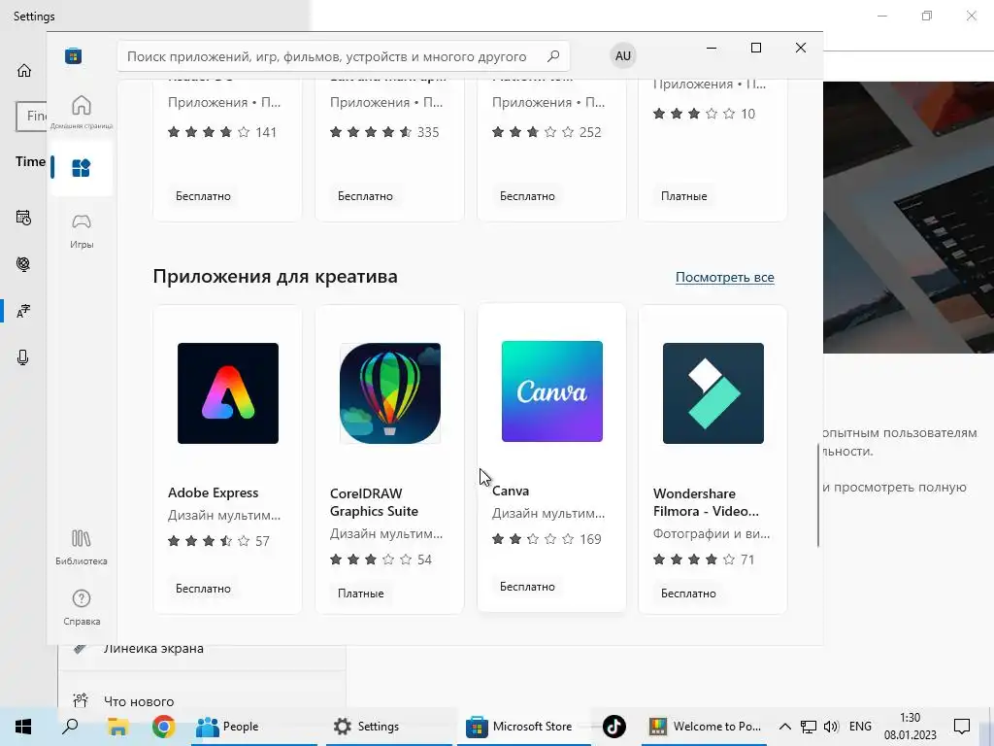Click Бесплатно on the 335-rating app card
Screen dimensions: 994x746
coord(365,196)
